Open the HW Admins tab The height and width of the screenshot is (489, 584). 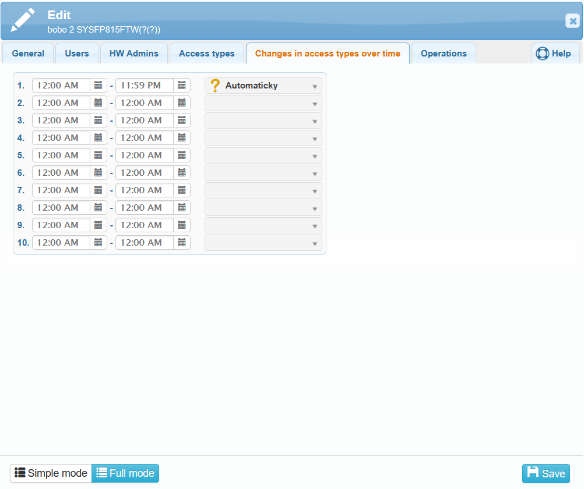[134, 54]
